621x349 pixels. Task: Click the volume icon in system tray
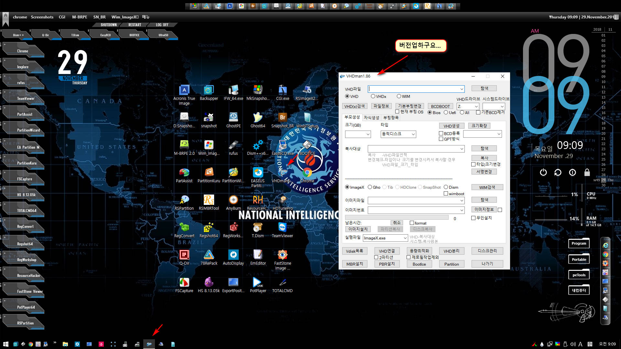click(573, 344)
